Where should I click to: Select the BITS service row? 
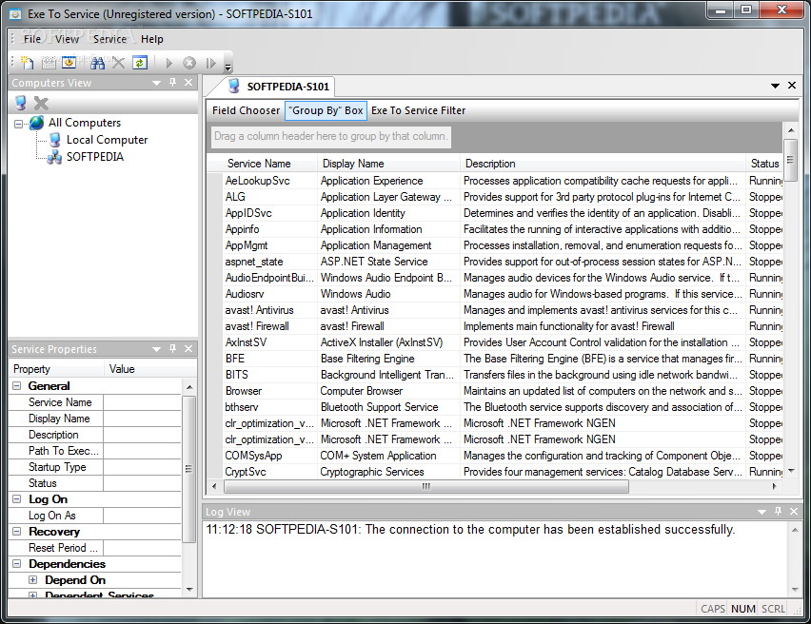click(x=495, y=374)
